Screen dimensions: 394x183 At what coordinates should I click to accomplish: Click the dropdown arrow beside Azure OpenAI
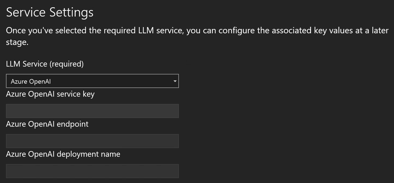tap(175, 81)
